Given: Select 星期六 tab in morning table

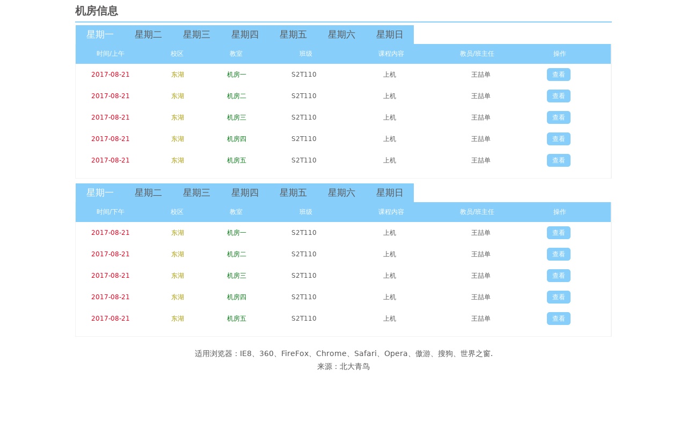Looking at the screenshot, I should pos(341,34).
